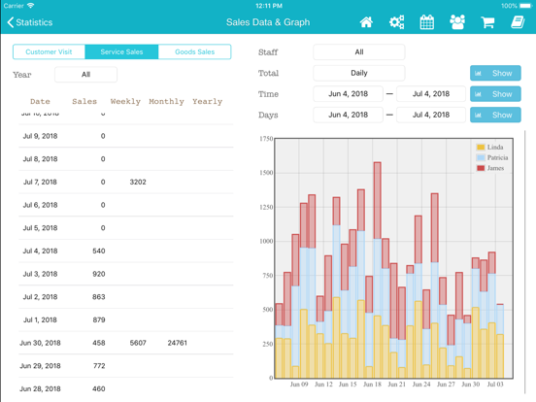
Task: Select the Jul 8, 2018 row
Action: (126, 159)
